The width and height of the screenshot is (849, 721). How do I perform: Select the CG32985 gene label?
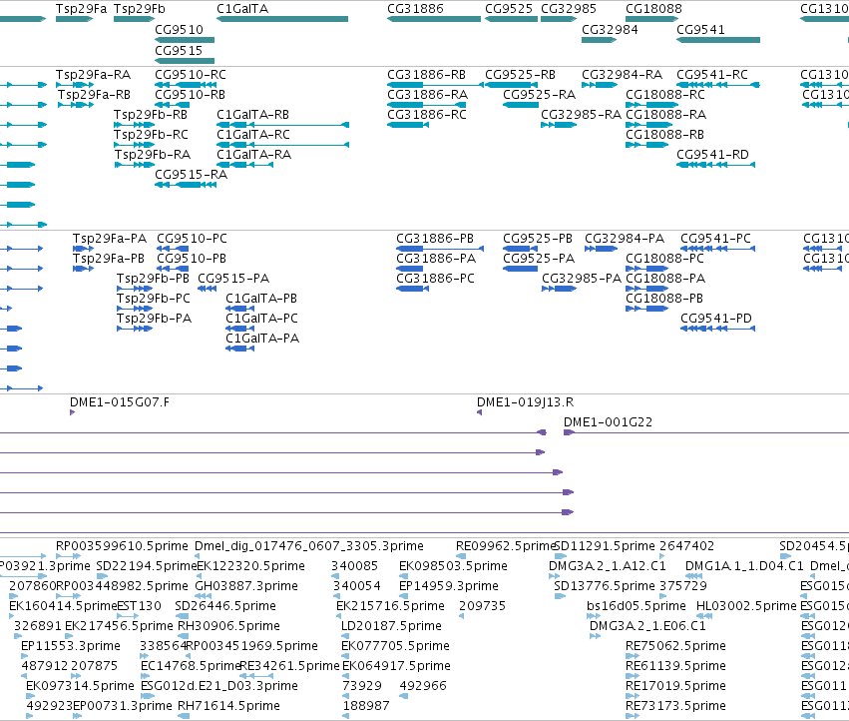(569, 9)
